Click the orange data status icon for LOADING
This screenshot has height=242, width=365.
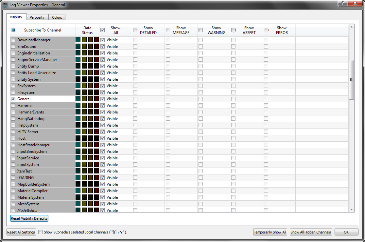tap(90, 177)
